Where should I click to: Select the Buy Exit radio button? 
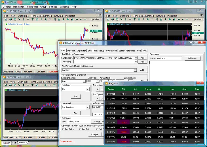pyautogui.click(x=80, y=129)
